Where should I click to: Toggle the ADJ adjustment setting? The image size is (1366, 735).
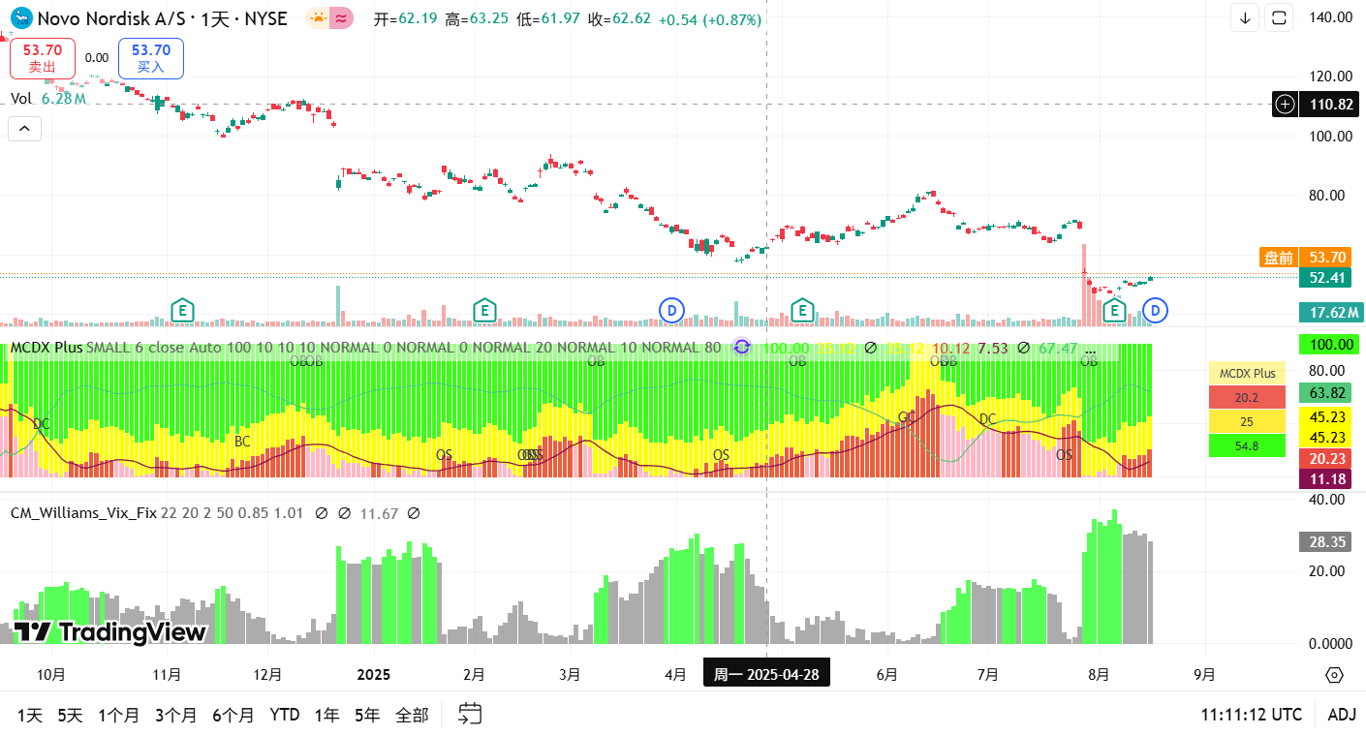point(1341,715)
